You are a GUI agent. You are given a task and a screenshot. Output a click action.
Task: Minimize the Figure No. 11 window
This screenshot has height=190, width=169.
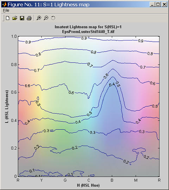click(x=152, y=5)
